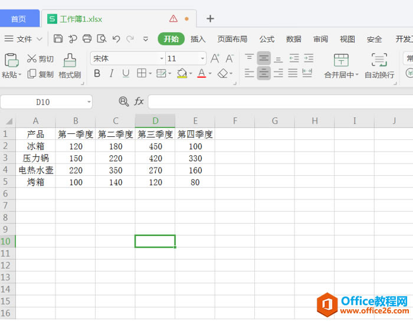Expand the 粘贴 paste options arrow
This screenshot has height=321, width=413.
(x=19, y=74)
